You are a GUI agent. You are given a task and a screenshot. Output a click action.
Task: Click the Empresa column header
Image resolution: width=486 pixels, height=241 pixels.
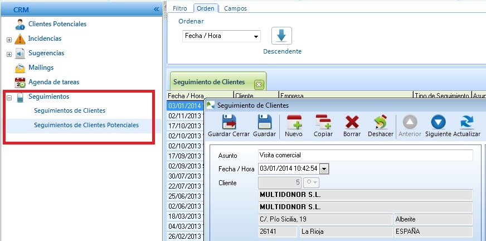346,95
